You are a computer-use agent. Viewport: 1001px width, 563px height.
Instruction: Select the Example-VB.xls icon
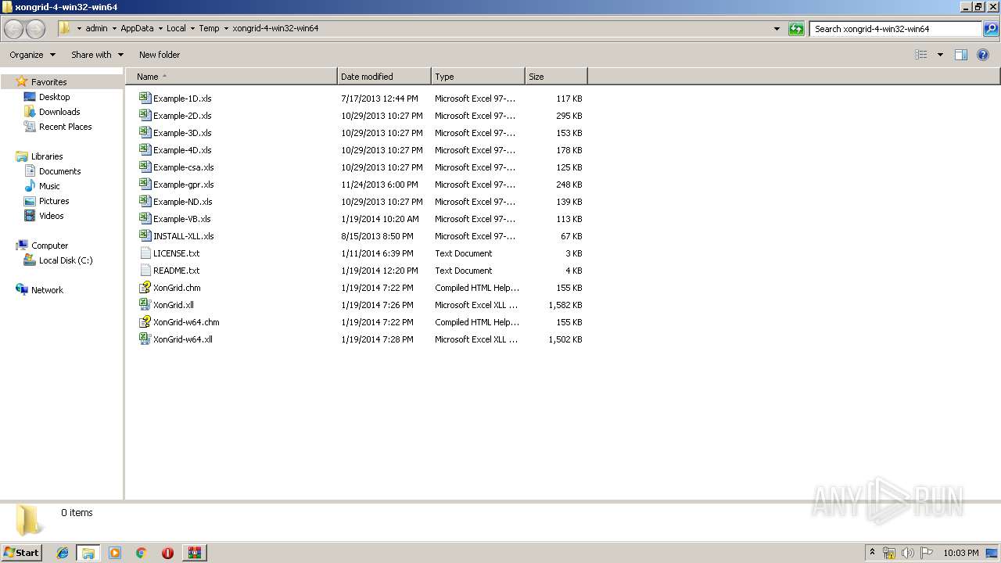145,218
